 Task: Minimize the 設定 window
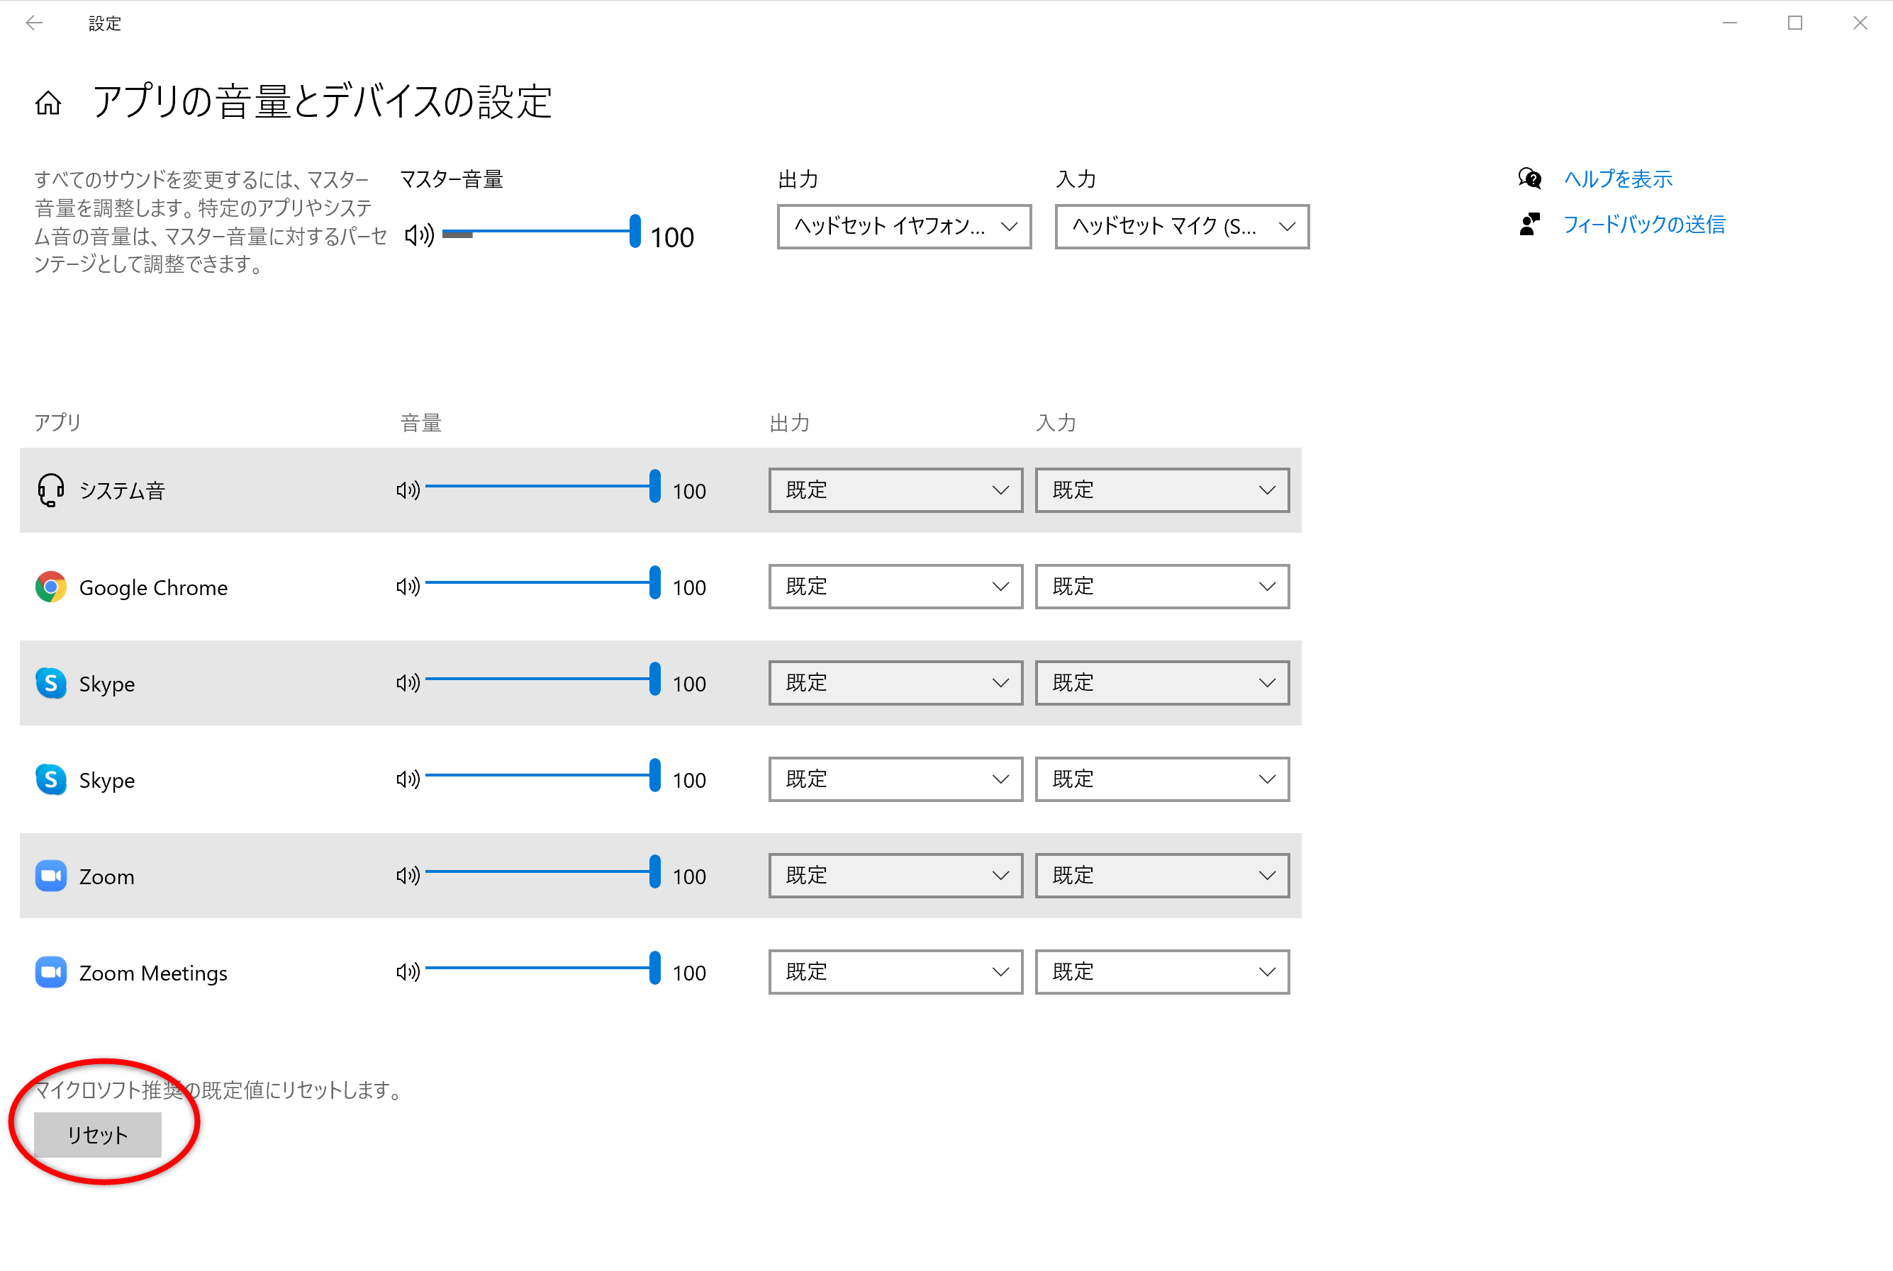[x=1729, y=23]
